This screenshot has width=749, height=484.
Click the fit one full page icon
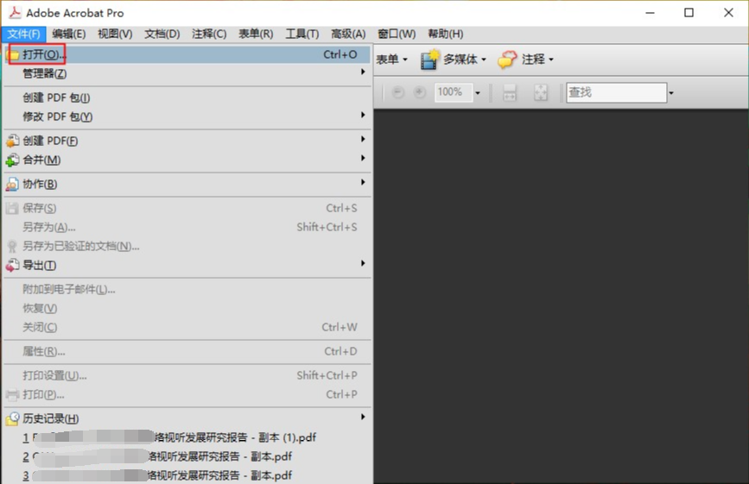(x=541, y=92)
